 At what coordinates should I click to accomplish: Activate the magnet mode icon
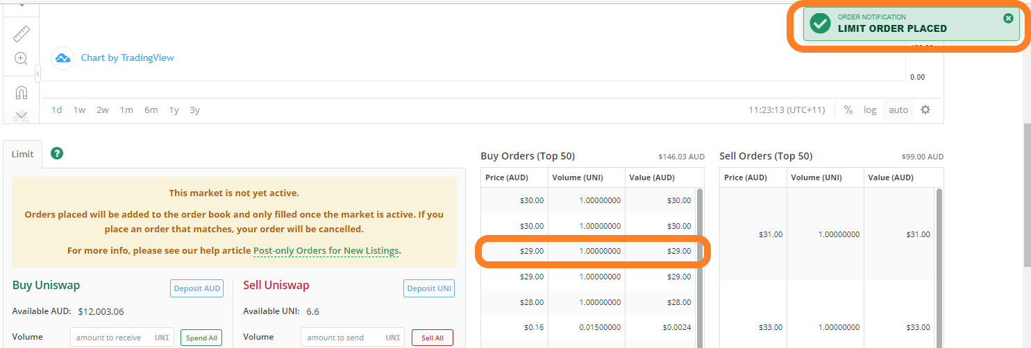(x=21, y=92)
